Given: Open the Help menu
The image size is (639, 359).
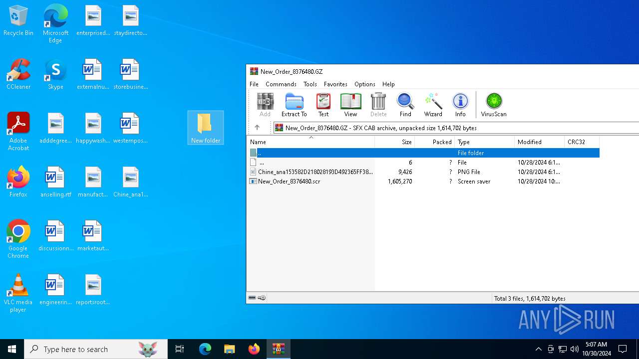Looking at the screenshot, I should pos(388,84).
